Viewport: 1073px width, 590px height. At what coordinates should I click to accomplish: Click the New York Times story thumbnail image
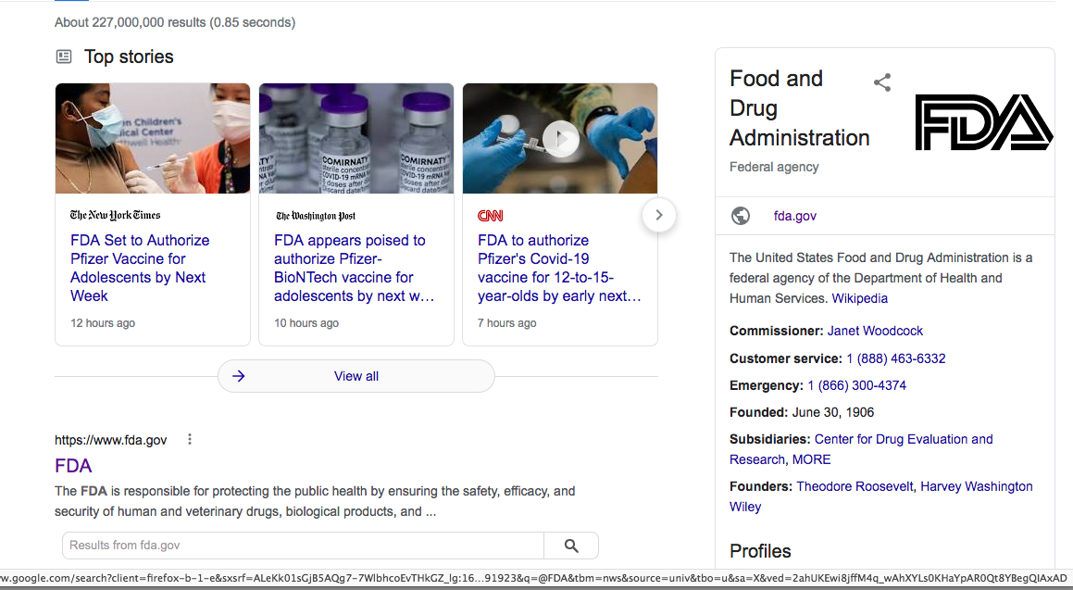click(x=153, y=138)
